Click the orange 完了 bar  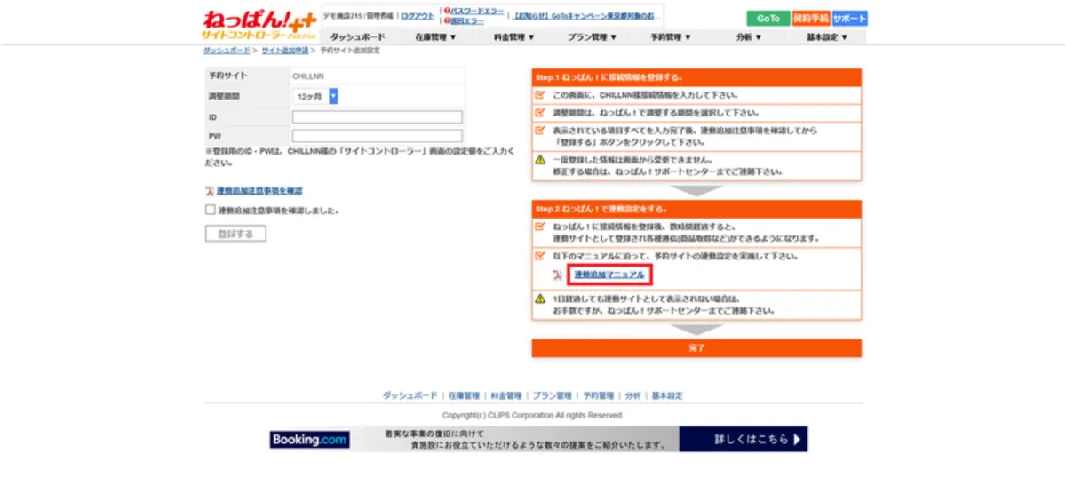tap(696, 348)
